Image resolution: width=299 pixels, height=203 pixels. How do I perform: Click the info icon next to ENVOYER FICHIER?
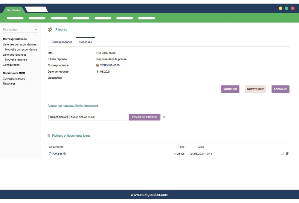163,117
